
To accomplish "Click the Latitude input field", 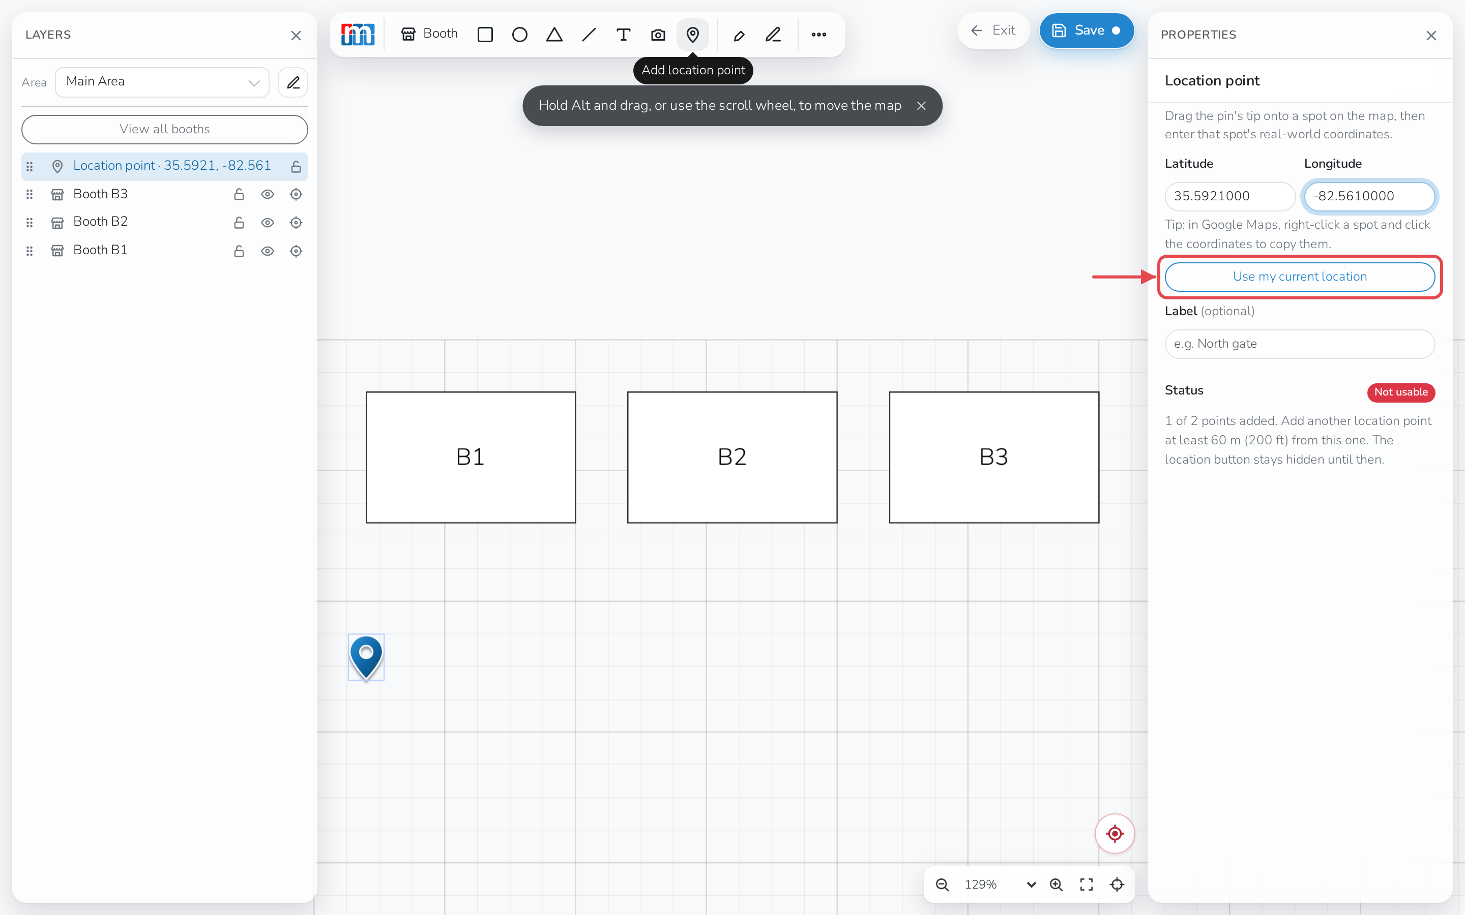I will click(1230, 196).
